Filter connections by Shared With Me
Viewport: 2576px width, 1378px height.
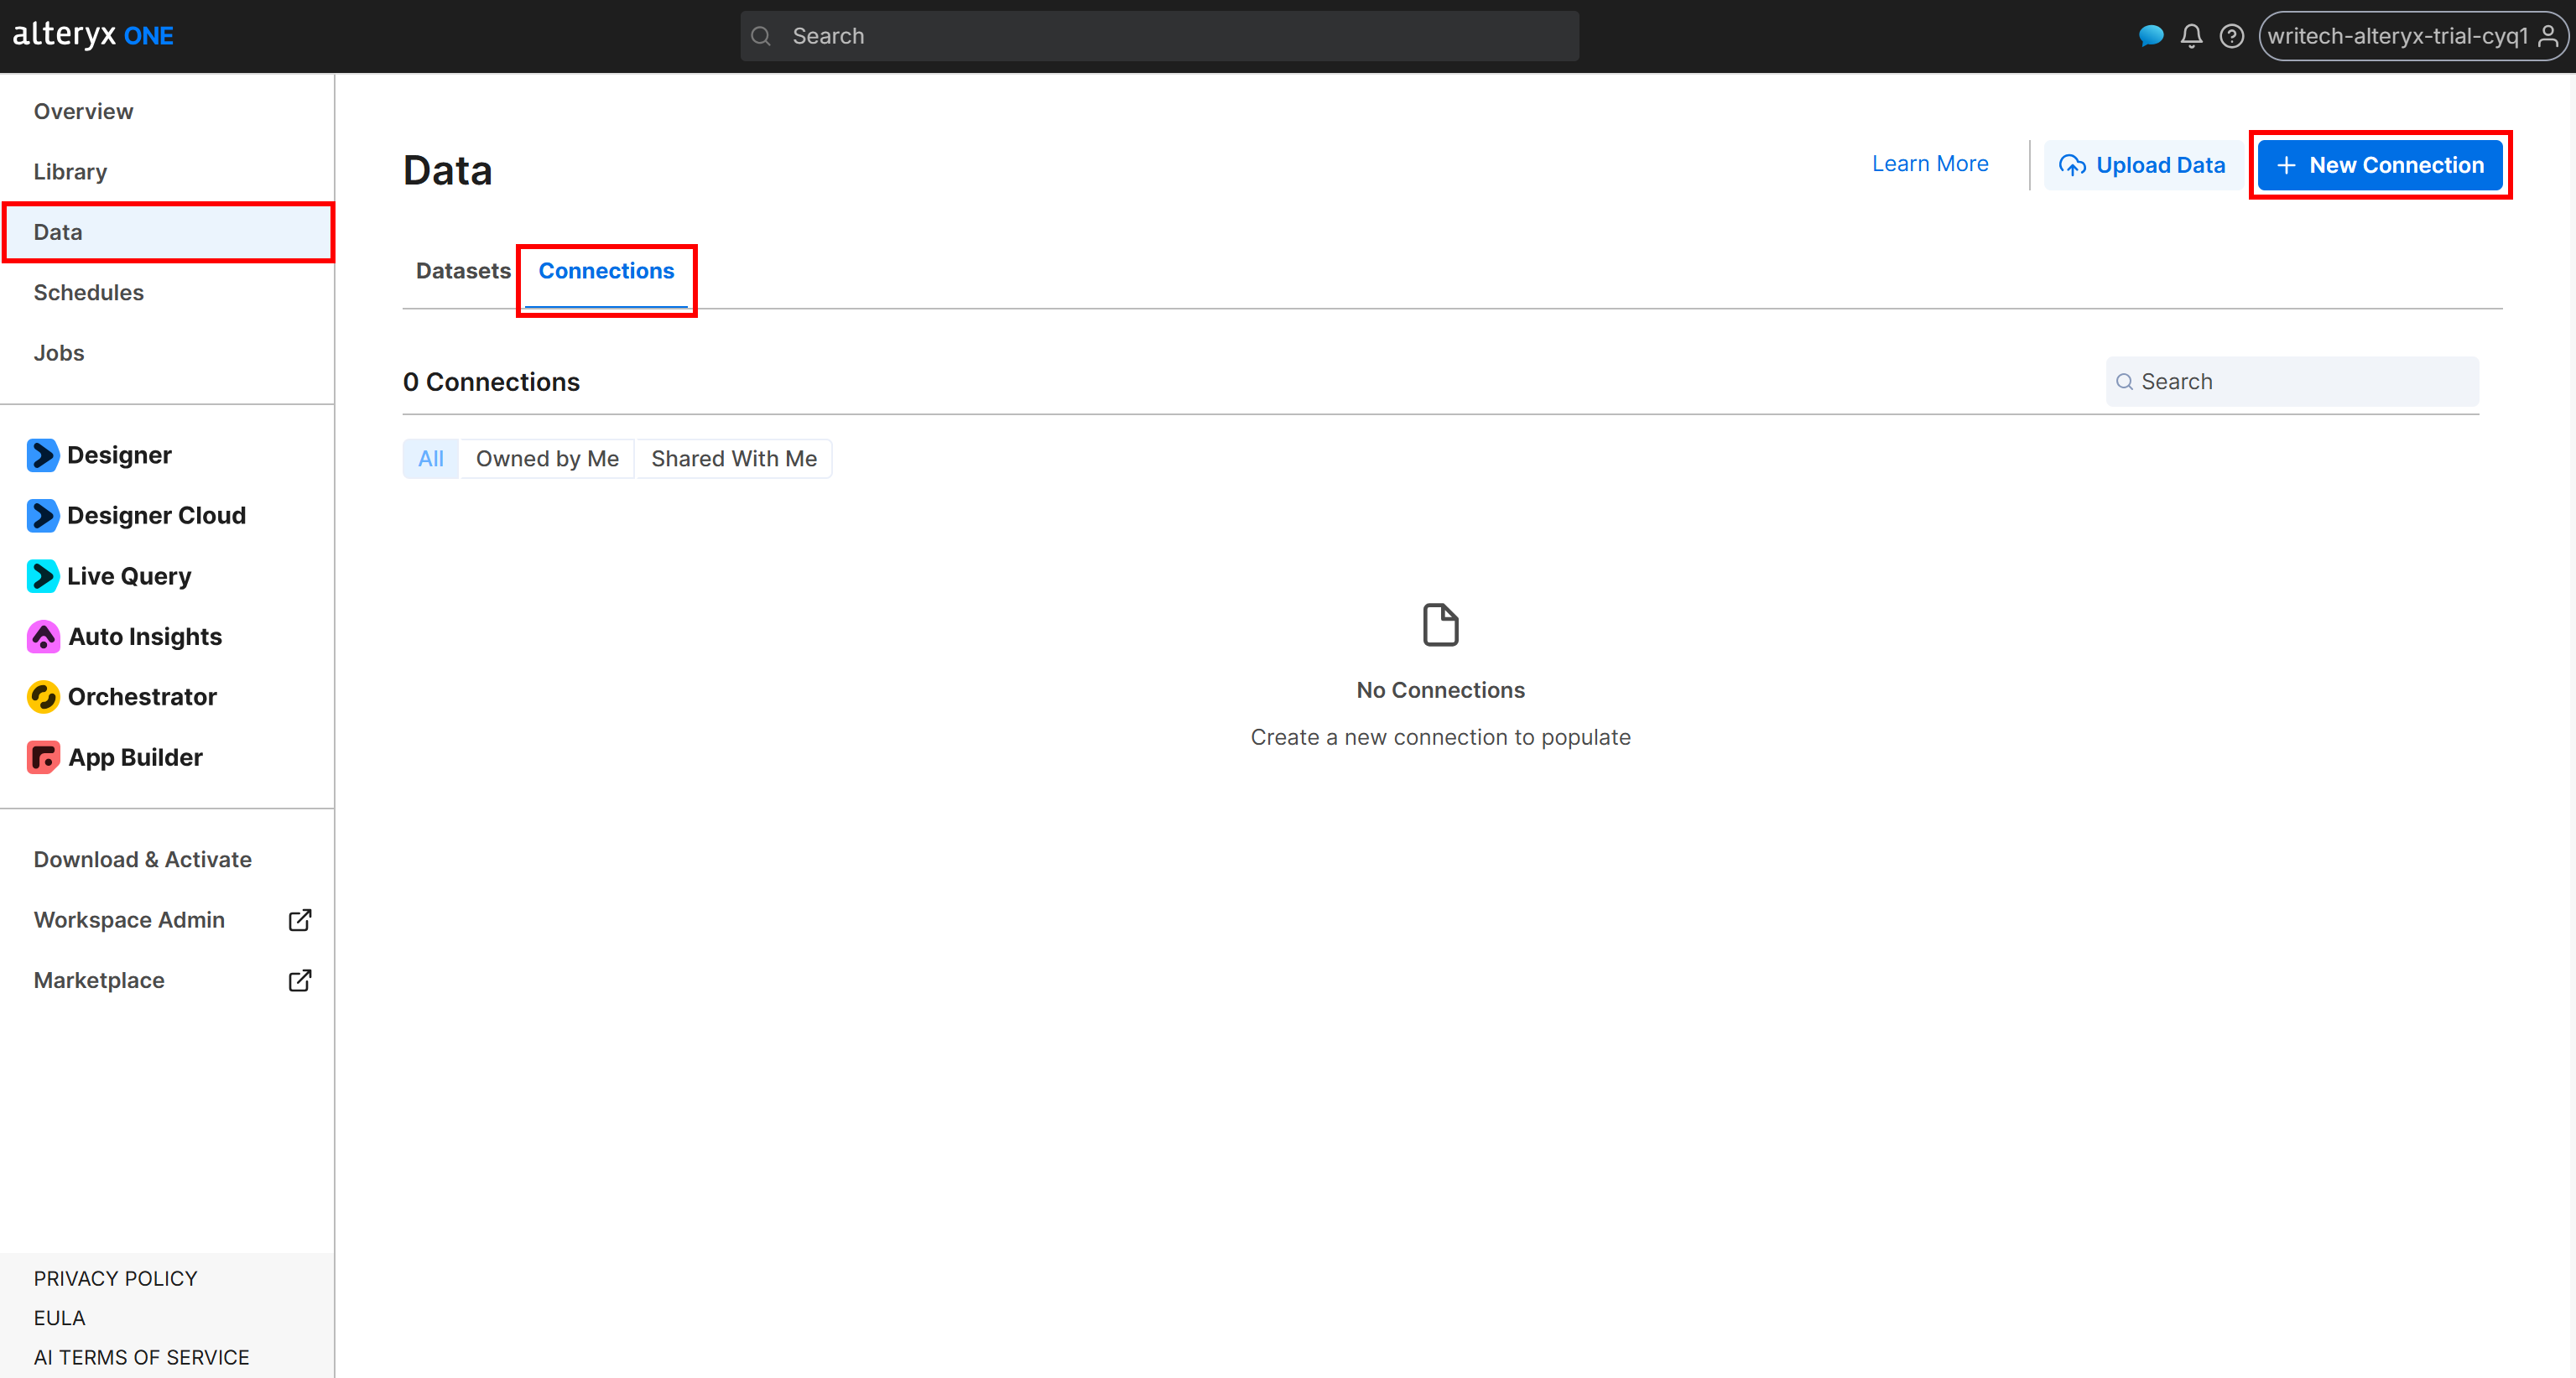734,458
